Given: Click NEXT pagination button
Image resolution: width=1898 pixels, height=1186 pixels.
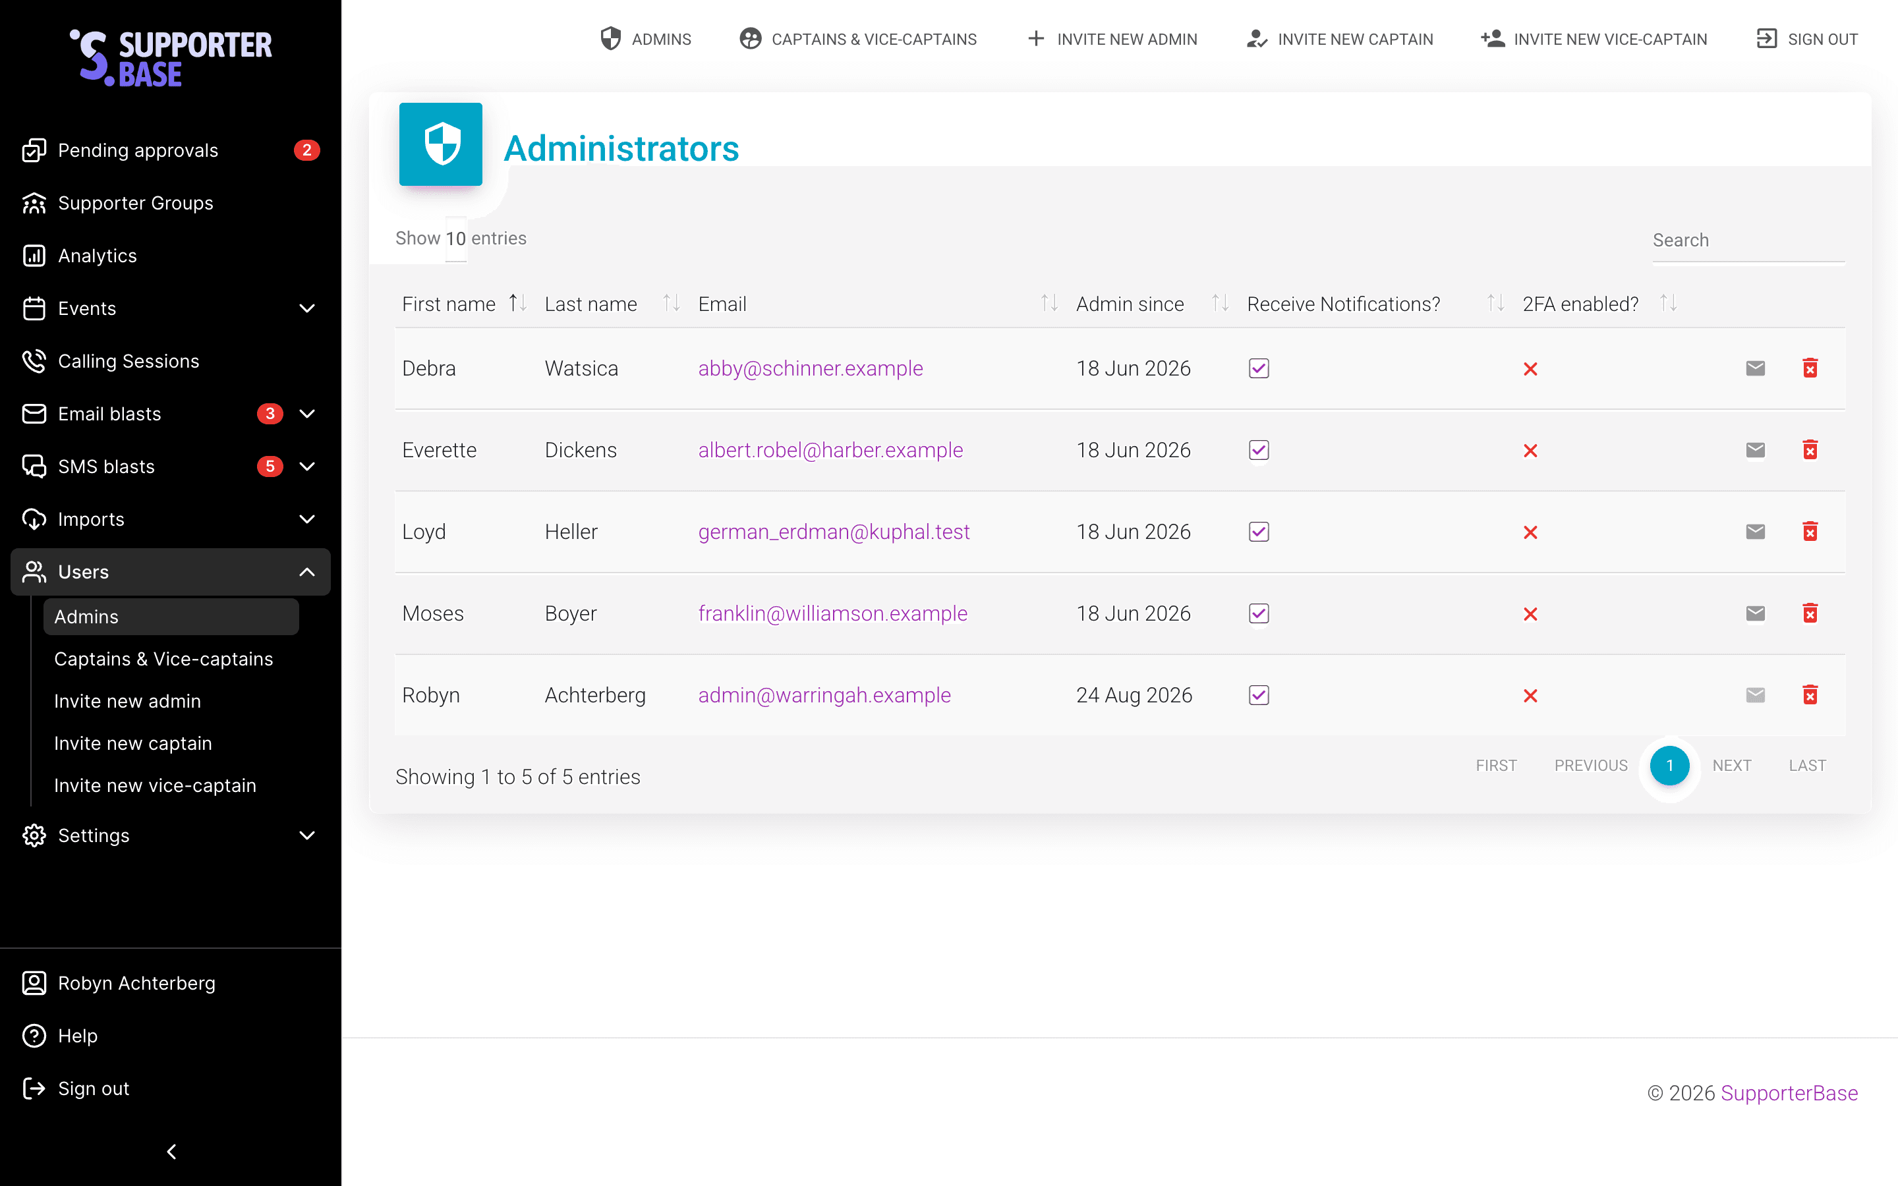Looking at the screenshot, I should [x=1731, y=765].
